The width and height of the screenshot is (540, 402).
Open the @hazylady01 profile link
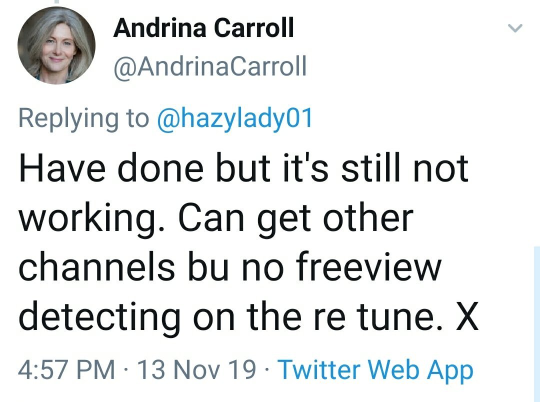234,118
